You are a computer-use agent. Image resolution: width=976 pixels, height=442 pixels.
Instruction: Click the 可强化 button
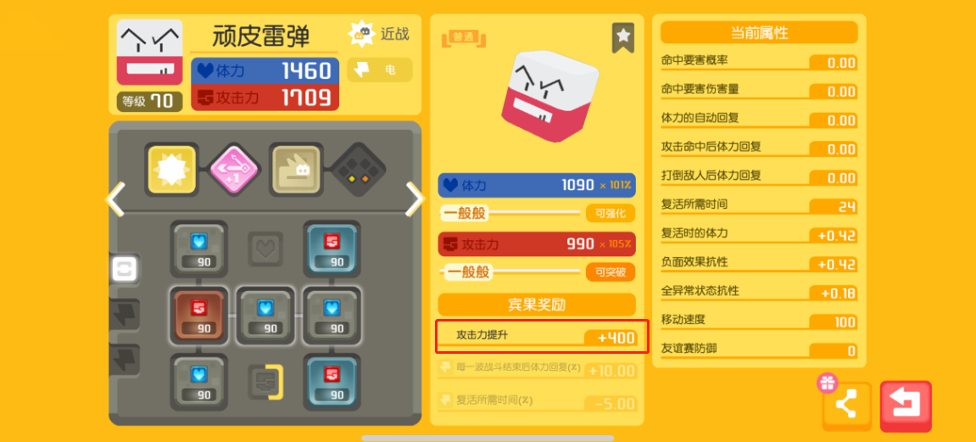pos(610,214)
